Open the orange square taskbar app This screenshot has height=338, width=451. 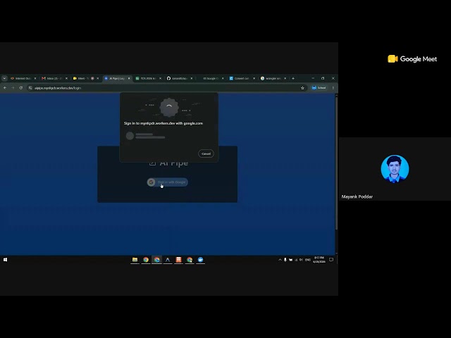(x=178, y=260)
